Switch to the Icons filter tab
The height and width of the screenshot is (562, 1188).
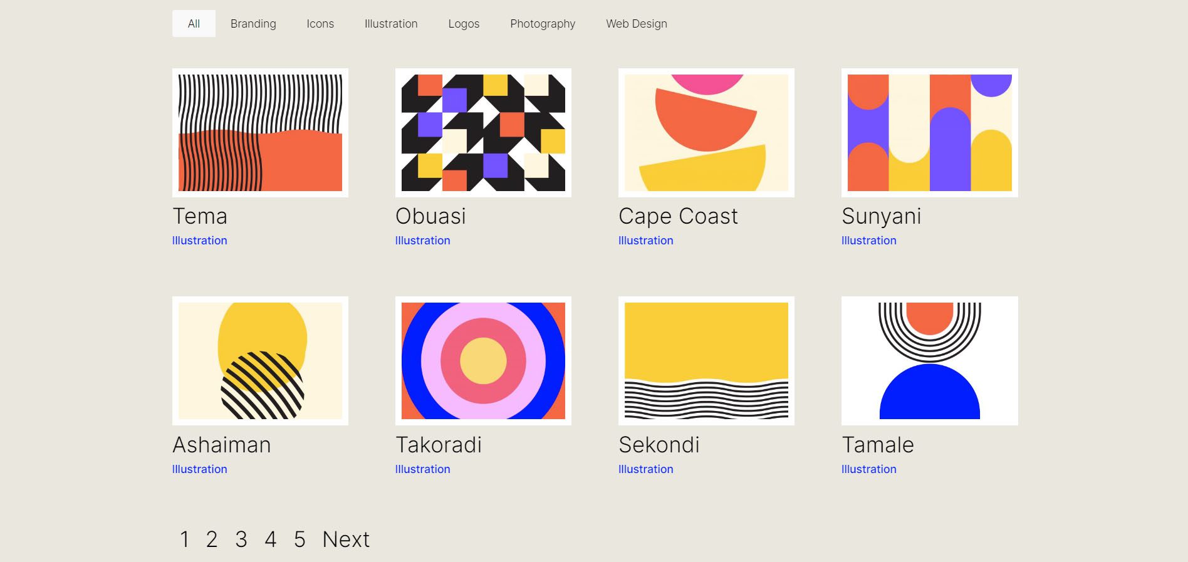[320, 24]
